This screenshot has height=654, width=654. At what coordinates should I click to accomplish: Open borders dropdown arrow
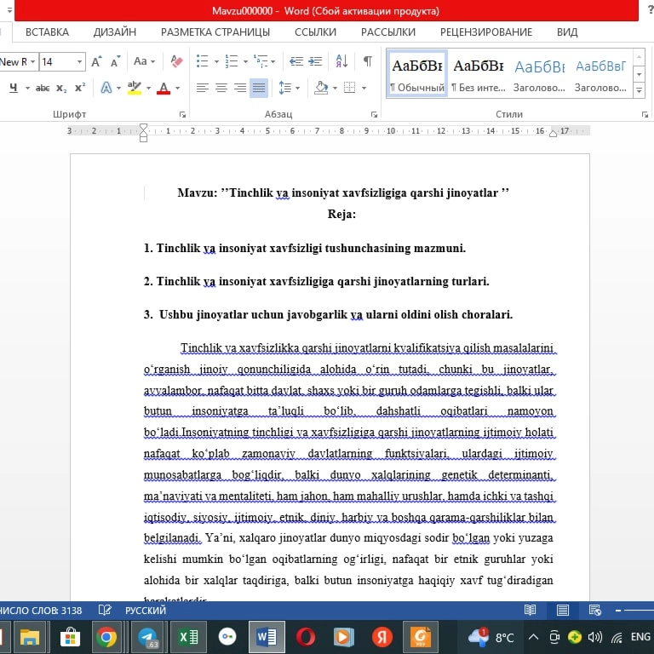364,88
